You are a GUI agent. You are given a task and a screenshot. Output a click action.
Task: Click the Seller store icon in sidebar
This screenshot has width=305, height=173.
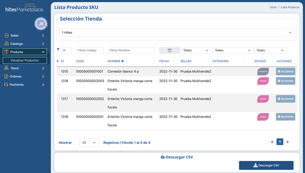click(x=7, y=35)
